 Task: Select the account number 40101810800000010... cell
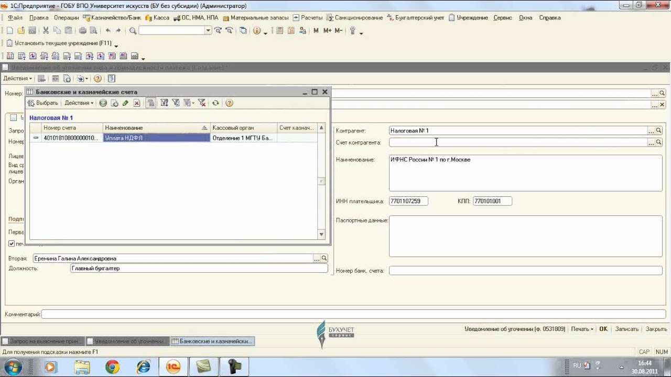pyautogui.click(x=72, y=138)
